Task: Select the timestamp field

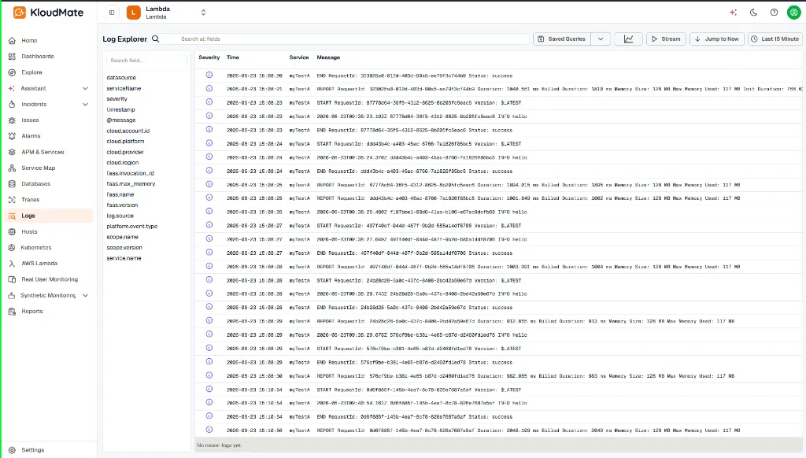Action: click(x=120, y=109)
